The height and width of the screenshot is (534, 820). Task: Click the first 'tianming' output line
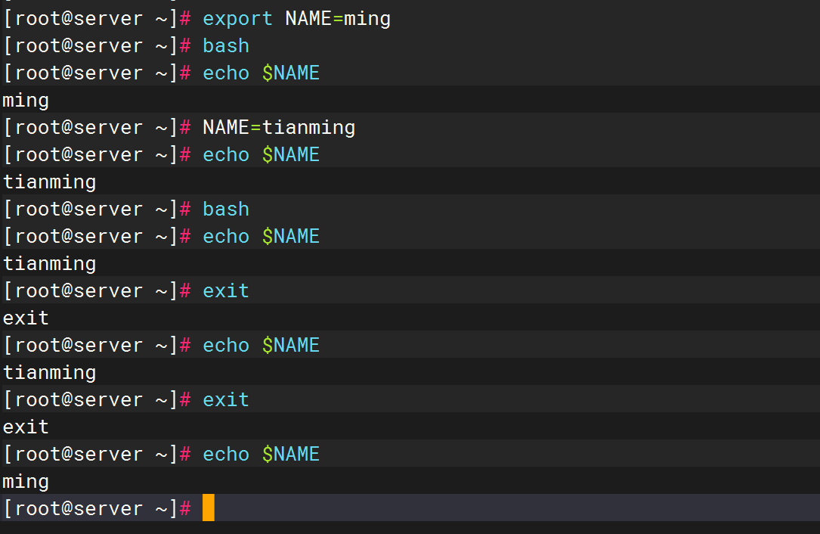click(x=50, y=182)
